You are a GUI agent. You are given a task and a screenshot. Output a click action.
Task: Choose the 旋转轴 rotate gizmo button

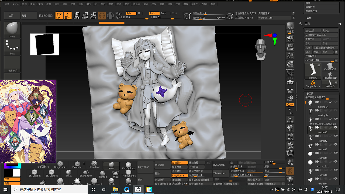93,16
